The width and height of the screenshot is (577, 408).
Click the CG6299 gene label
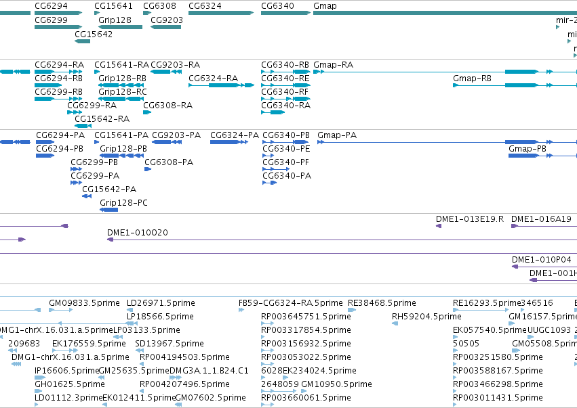tap(51, 20)
